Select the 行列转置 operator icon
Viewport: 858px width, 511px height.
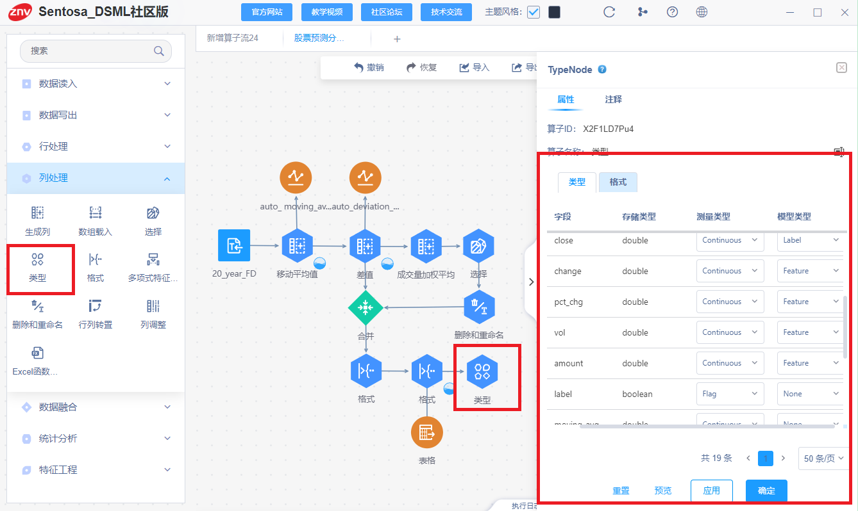click(x=96, y=306)
